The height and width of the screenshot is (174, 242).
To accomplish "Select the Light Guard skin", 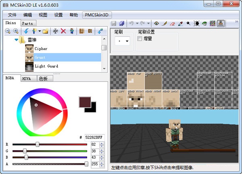I will (63, 66).
